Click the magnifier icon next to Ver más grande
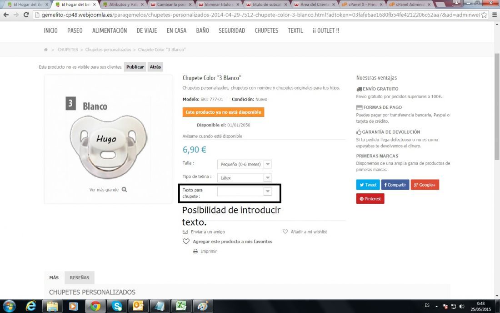The width and height of the screenshot is (500, 313). coord(125,190)
